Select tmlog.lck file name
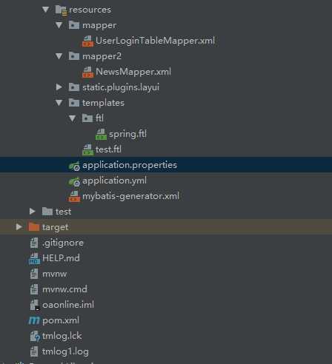332x364 pixels. point(62,336)
